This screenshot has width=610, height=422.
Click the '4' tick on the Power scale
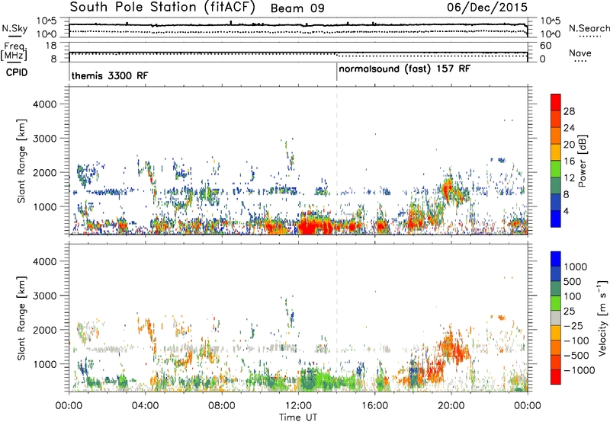tap(566, 211)
